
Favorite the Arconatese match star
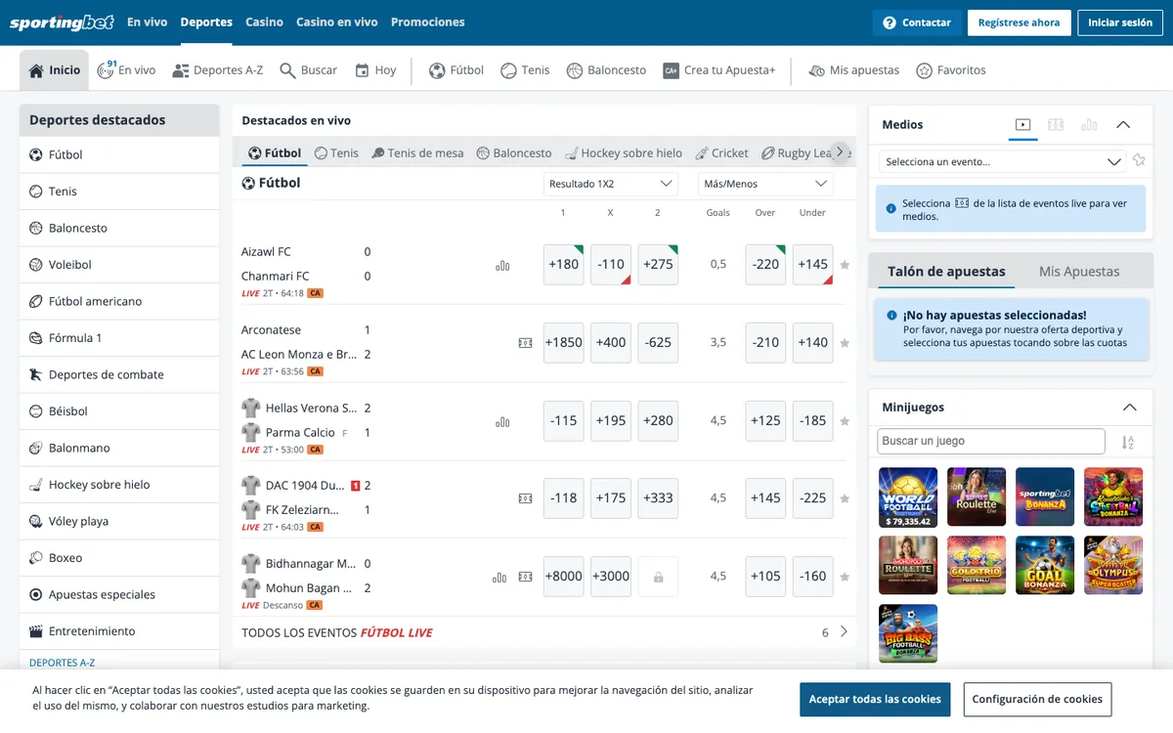click(x=845, y=343)
